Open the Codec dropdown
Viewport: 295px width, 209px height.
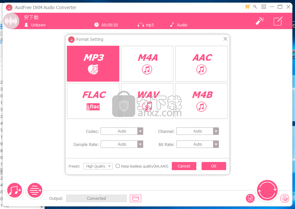[122, 131]
